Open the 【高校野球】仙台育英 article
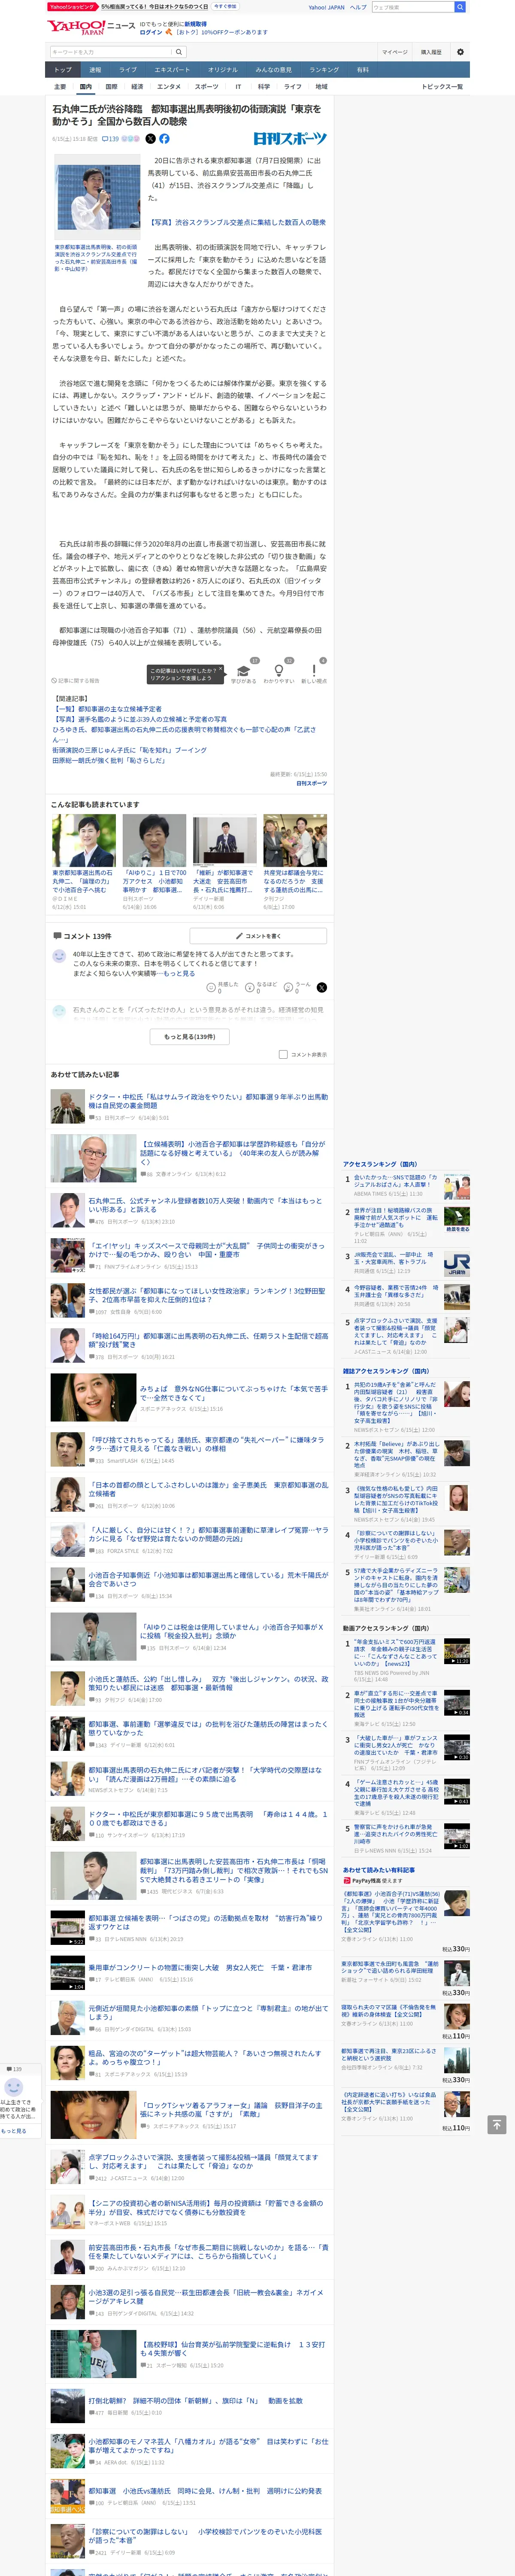 point(233,2348)
